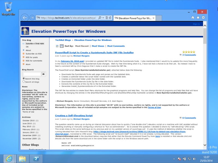The height and width of the screenshot is (163, 218).
Task: Click the 'here' link for Elevate PowerToy
Action: [158, 136]
